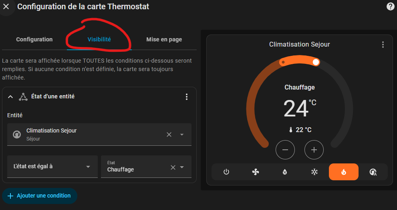This screenshot has height=210, width=397.
Task: Open the thermostat card three-dot menu
Action: click(383, 45)
